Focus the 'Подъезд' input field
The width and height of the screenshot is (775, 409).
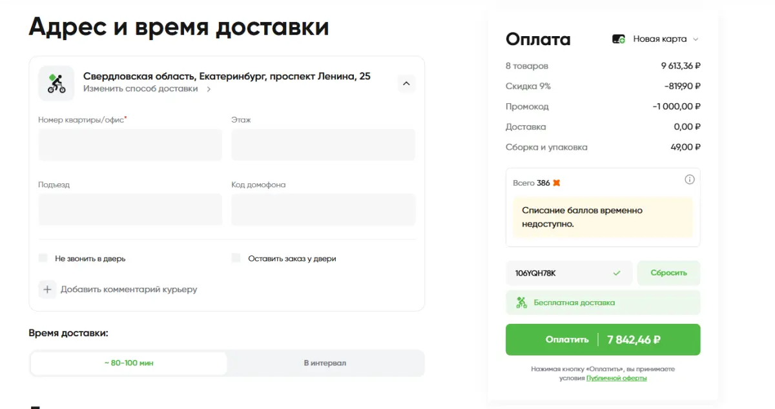point(130,210)
